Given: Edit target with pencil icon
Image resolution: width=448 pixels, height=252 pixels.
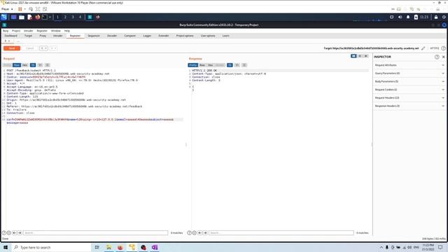Looking at the screenshot, I should click(423, 48).
